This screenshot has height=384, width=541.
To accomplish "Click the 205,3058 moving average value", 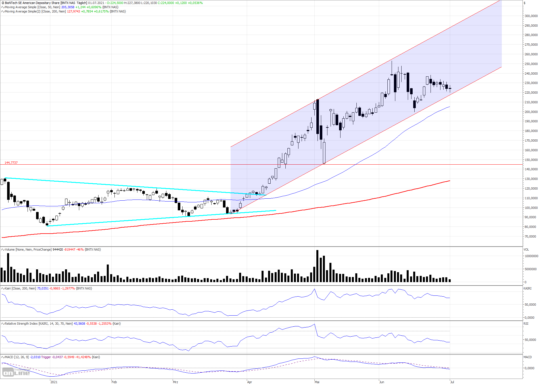I will pos(68,7).
